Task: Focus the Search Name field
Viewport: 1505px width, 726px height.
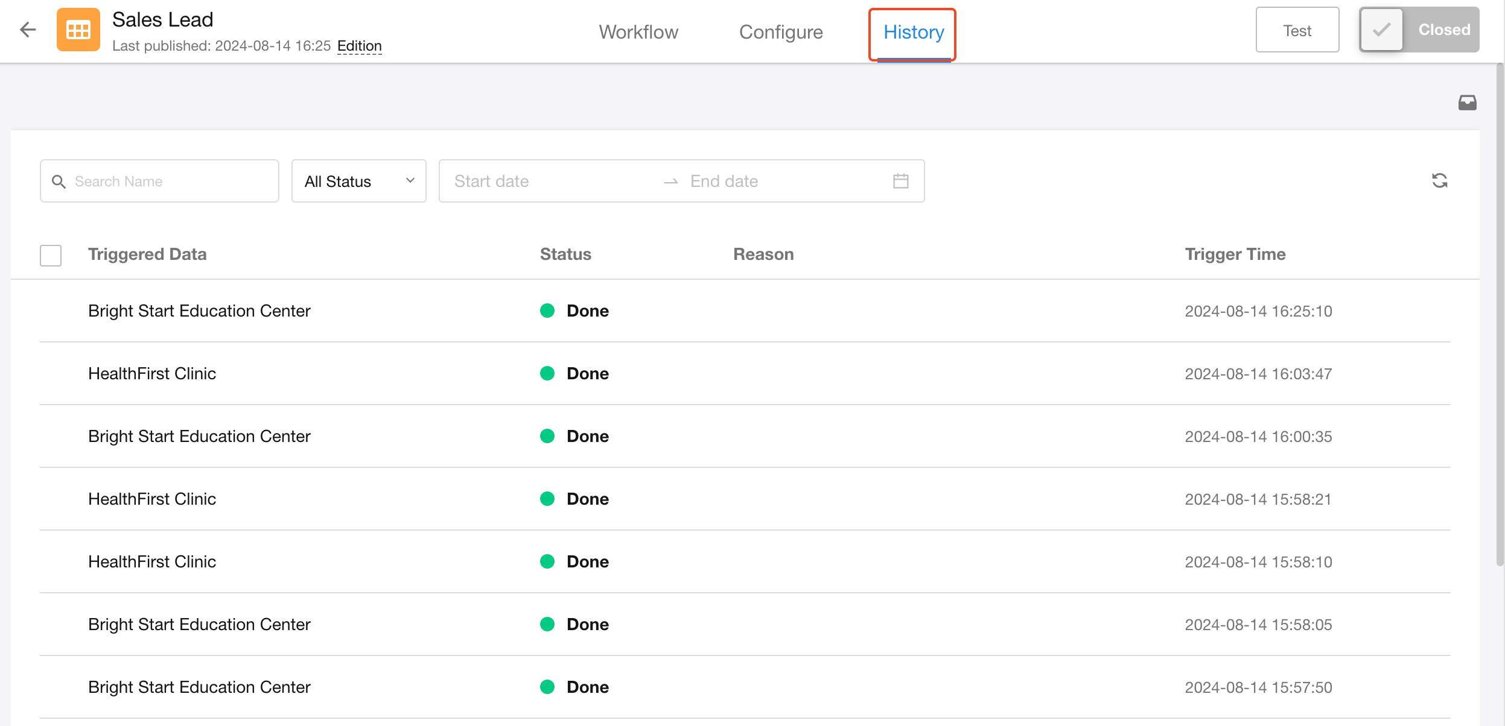Action: 169,181
